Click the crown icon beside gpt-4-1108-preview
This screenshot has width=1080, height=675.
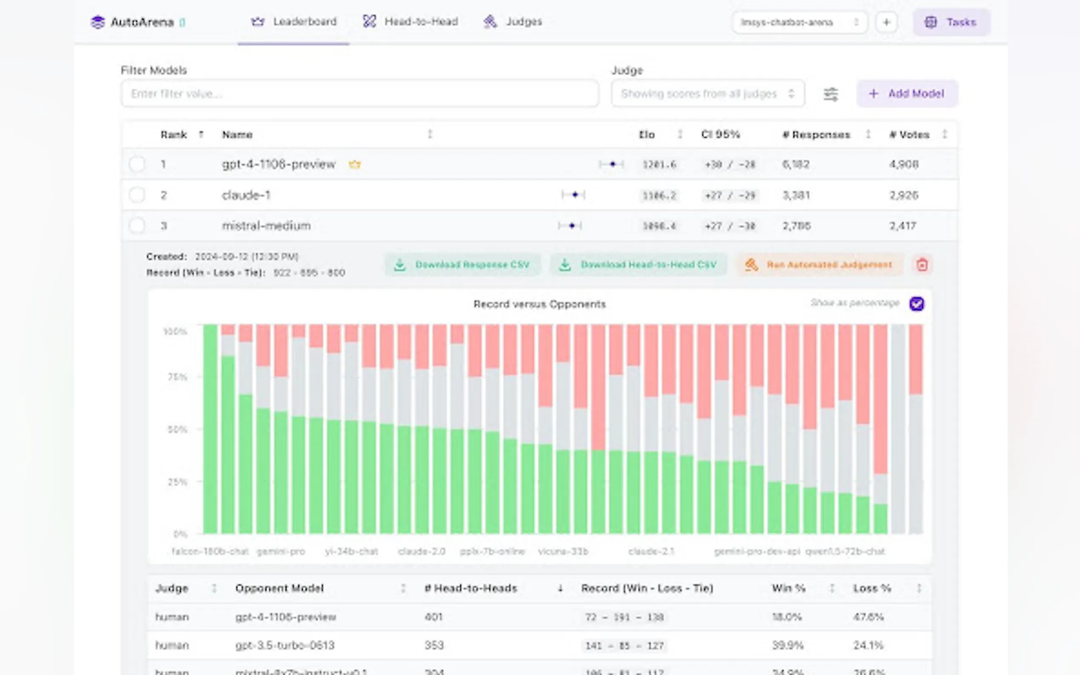[x=355, y=164]
